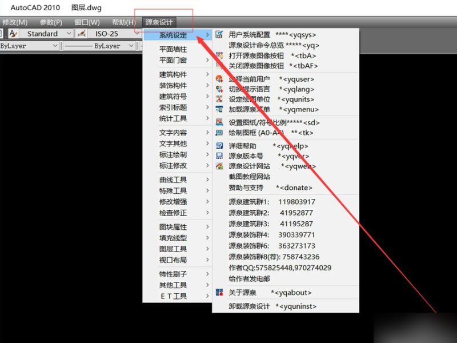Expand the 装饰构件 submenu
The width and height of the screenshot is (457, 343).
pos(207,85)
